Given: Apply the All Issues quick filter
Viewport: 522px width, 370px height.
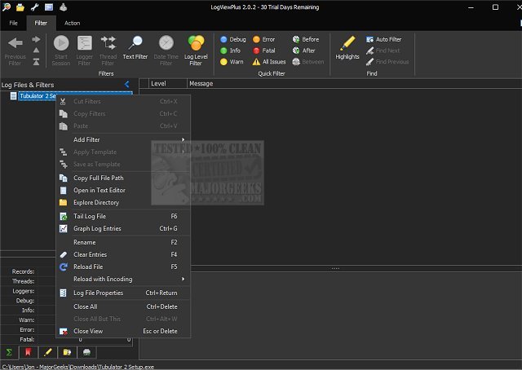Looking at the screenshot, I should pyautogui.click(x=269, y=62).
